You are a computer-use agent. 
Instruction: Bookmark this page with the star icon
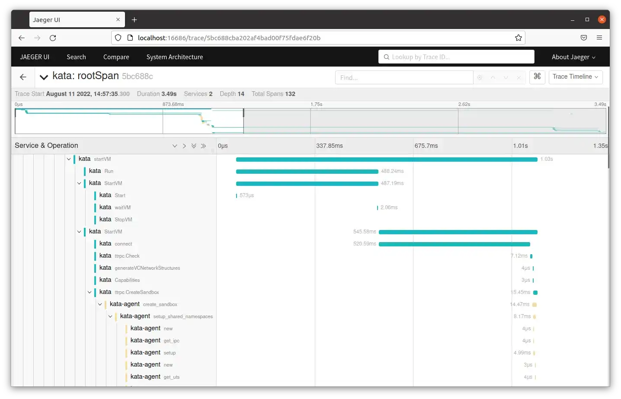(x=518, y=38)
